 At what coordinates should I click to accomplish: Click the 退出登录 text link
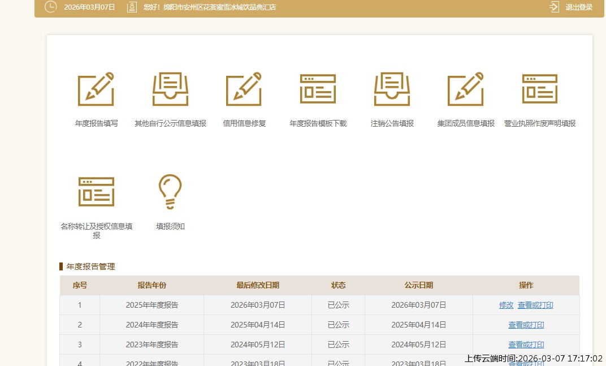point(579,7)
